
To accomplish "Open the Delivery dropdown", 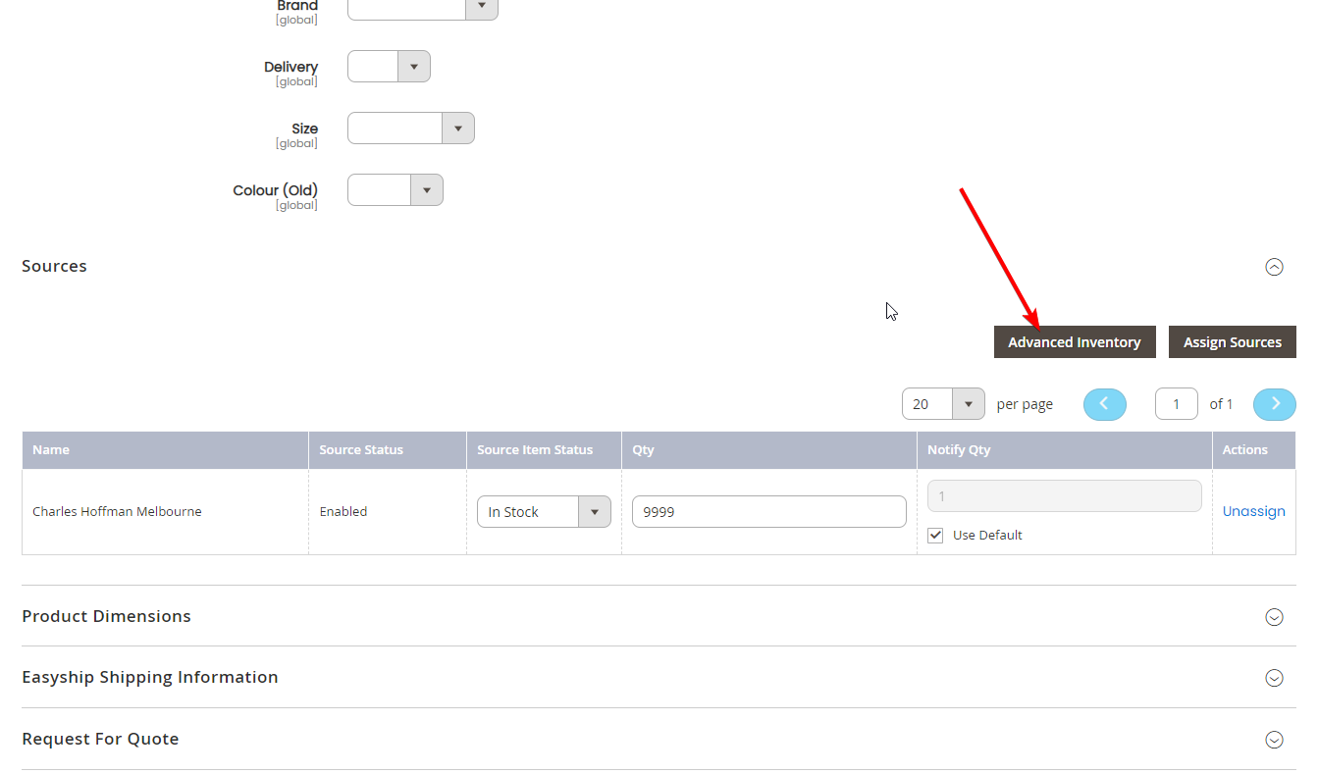I will click(x=389, y=67).
